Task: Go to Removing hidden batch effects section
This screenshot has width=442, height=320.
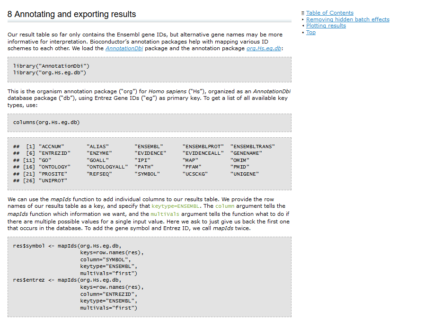Action: point(347,19)
